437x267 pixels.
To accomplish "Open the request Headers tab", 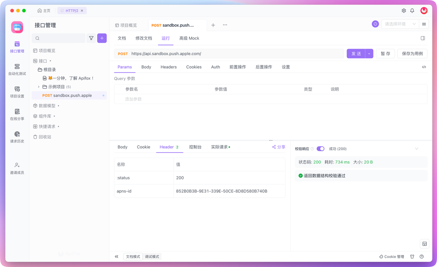I will 169,67.
